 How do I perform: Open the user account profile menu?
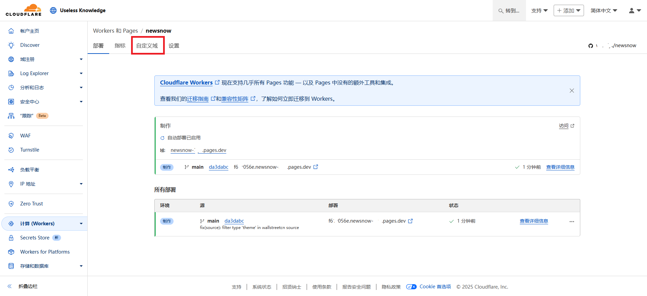pos(635,11)
